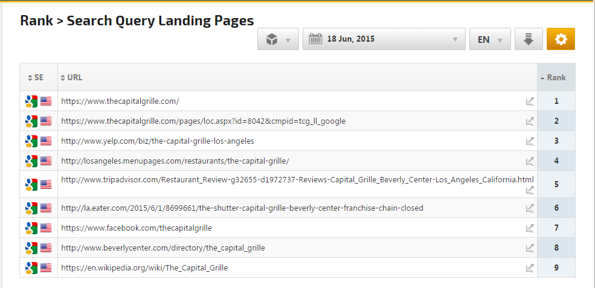
Task: Open the 18 Jun, 2015 date picker
Action: point(384,39)
